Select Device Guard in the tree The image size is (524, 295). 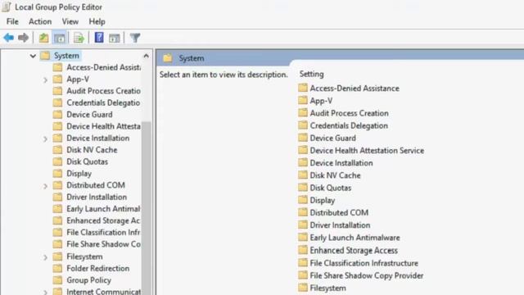(89, 115)
